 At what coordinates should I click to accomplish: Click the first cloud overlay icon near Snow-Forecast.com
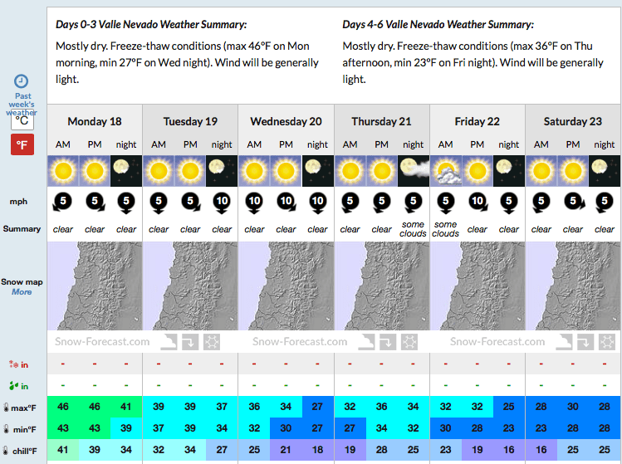[x=169, y=342]
